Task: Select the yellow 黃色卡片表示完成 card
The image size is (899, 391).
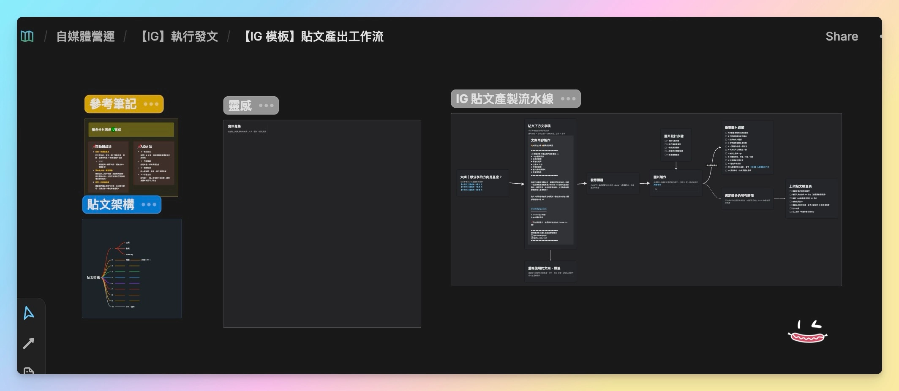Action: pos(131,130)
